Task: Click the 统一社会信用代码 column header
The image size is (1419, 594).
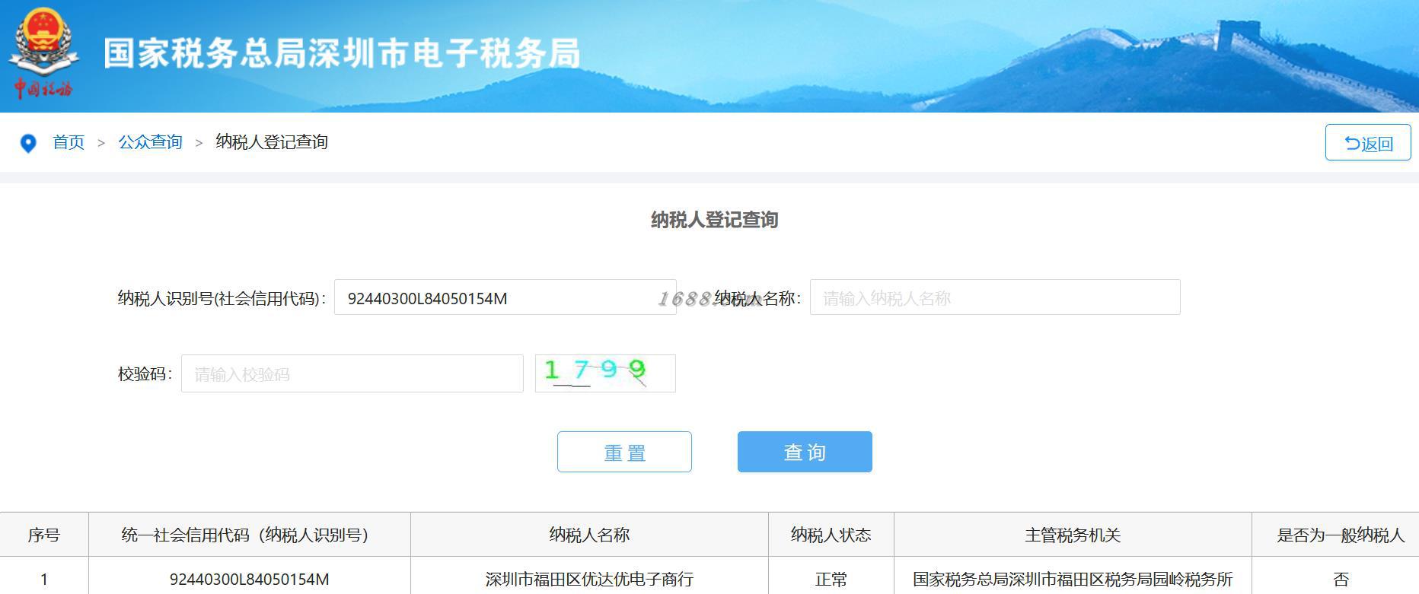Action: coord(250,535)
